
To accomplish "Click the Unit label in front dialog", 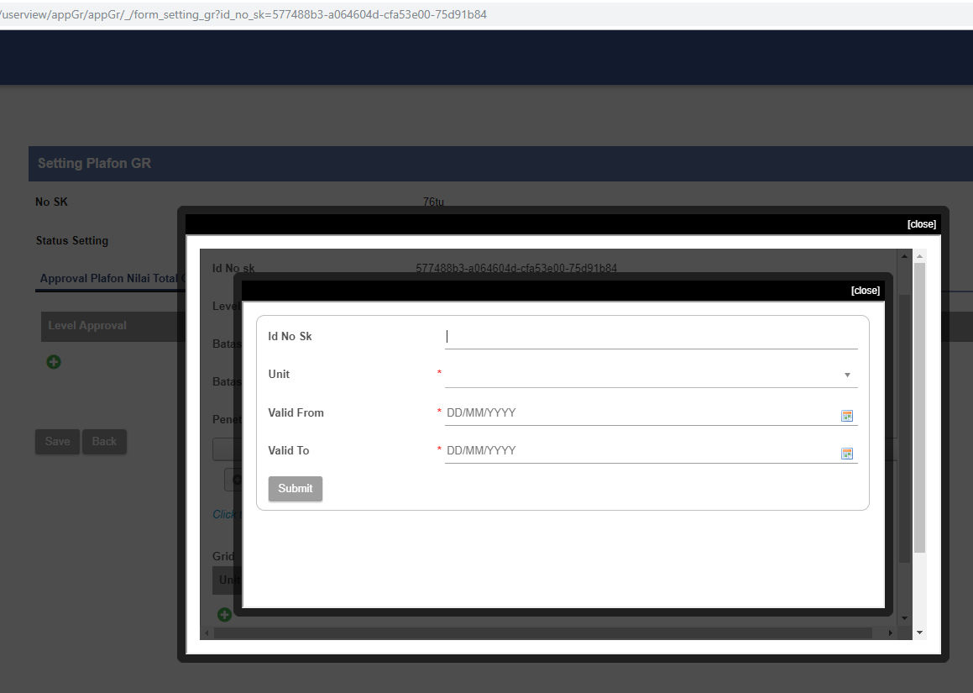I will pyautogui.click(x=279, y=375).
